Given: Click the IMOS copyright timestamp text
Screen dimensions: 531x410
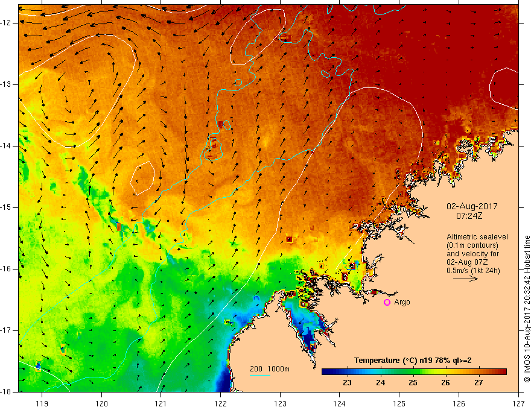Looking at the screenshot, I should [x=527, y=309].
